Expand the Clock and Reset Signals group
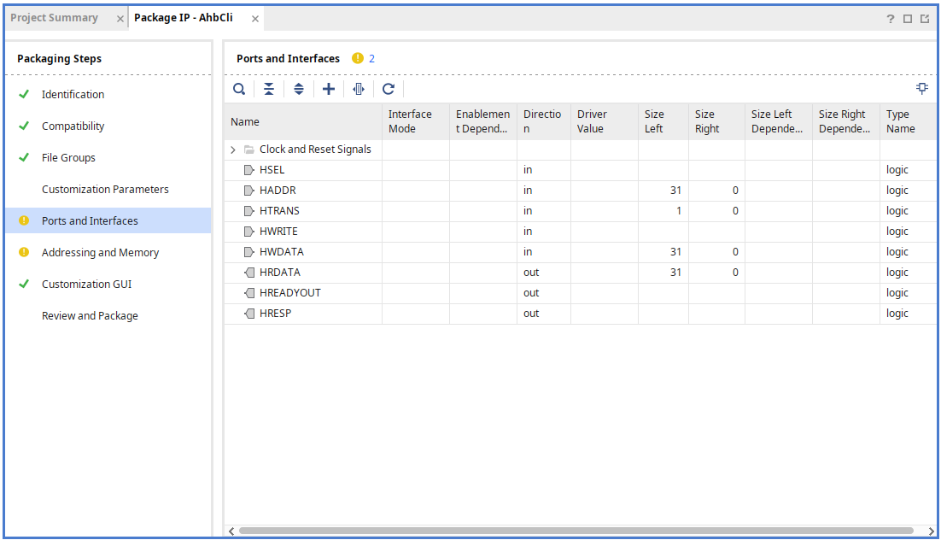 (x=232, y=150)
